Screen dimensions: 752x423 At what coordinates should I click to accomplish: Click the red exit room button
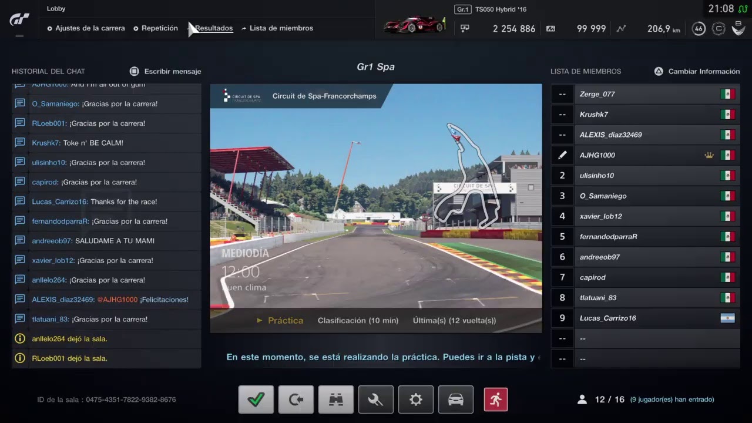click(x=496, y=399)
